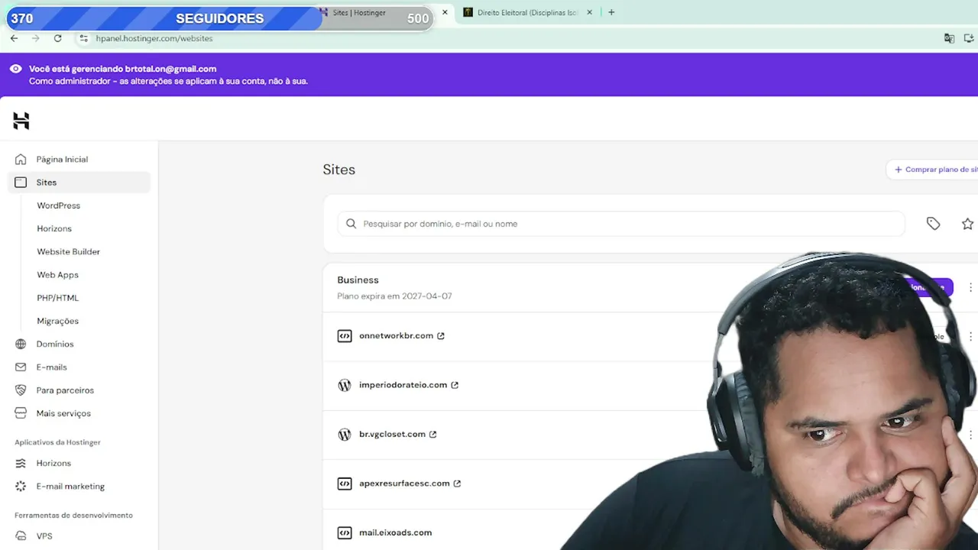Open onnetworkbr.com site link
The width and height of the screenshot is (978, 550).
click(x=396, y=335)
